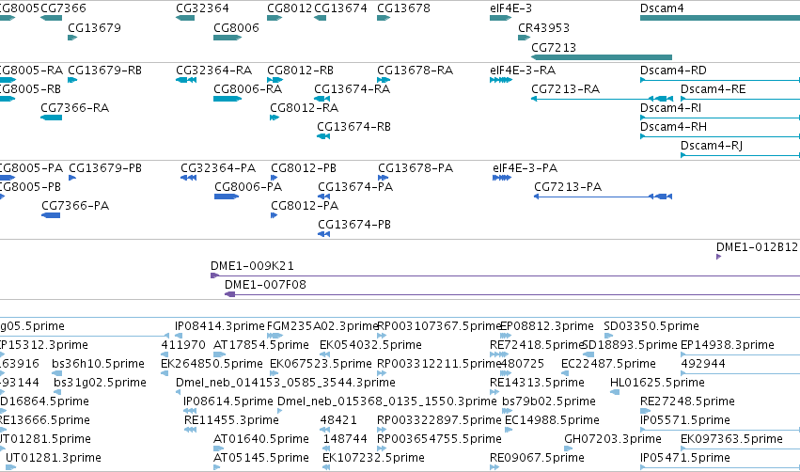Viewport: 800px width, 472px height.
Task: Click the EP08812.3prime EST label
Action: click(547, 326)
